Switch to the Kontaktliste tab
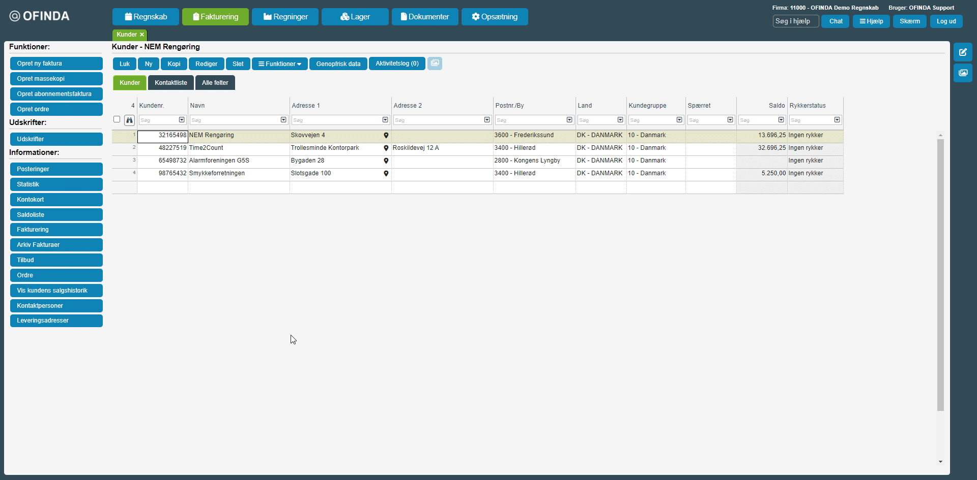The image size is (977, 480). pyautogui.click(x=170, y=83)
